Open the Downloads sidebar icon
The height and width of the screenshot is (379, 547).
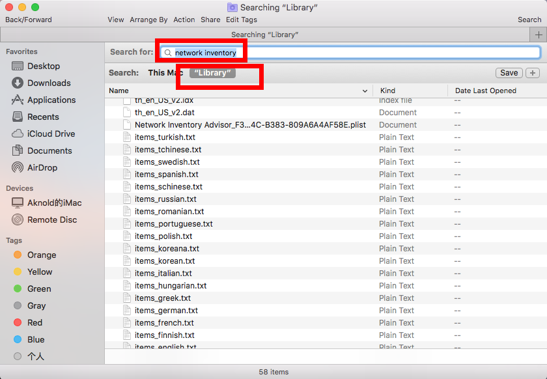pyautogui.click(x=18, y=83)
